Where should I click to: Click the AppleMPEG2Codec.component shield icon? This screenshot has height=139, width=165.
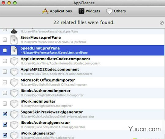pyautogui.click(x=14, y=72)
